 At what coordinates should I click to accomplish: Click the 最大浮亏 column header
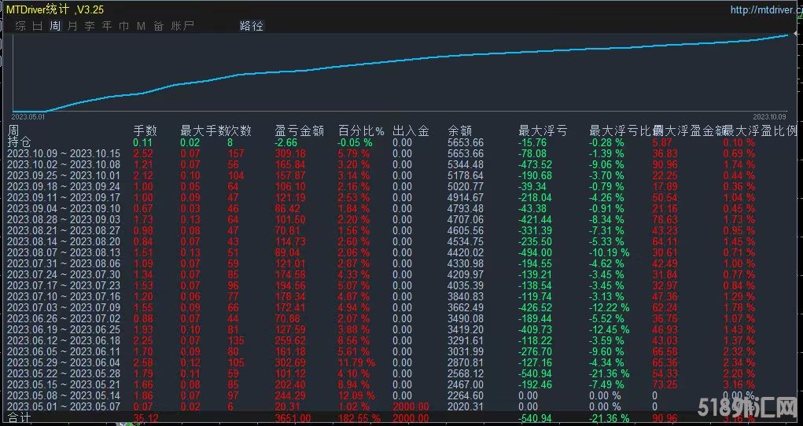point(543,130)
